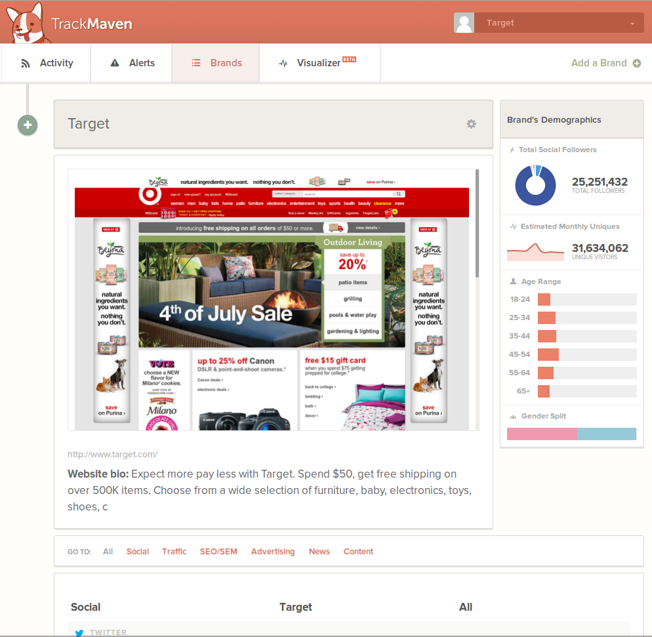The image size is (652, 637).
Task: Click the Estimated Monthly Uniques sparkline chart
Action: 535,252
